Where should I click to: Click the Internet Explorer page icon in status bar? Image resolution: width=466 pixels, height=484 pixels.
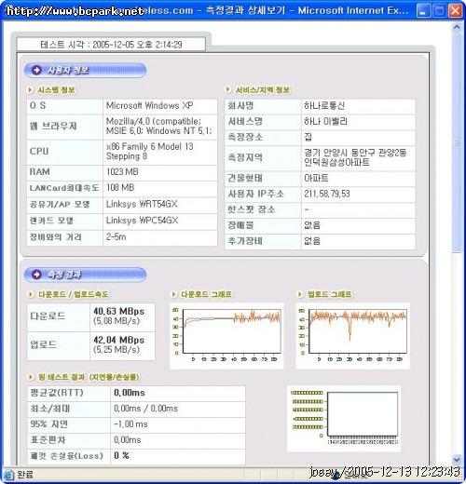(x=8, y=475)
